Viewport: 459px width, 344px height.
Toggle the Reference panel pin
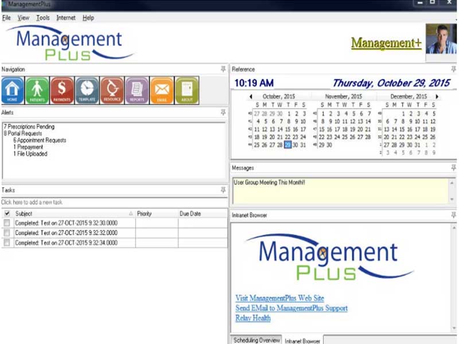[x=453, y=69]
